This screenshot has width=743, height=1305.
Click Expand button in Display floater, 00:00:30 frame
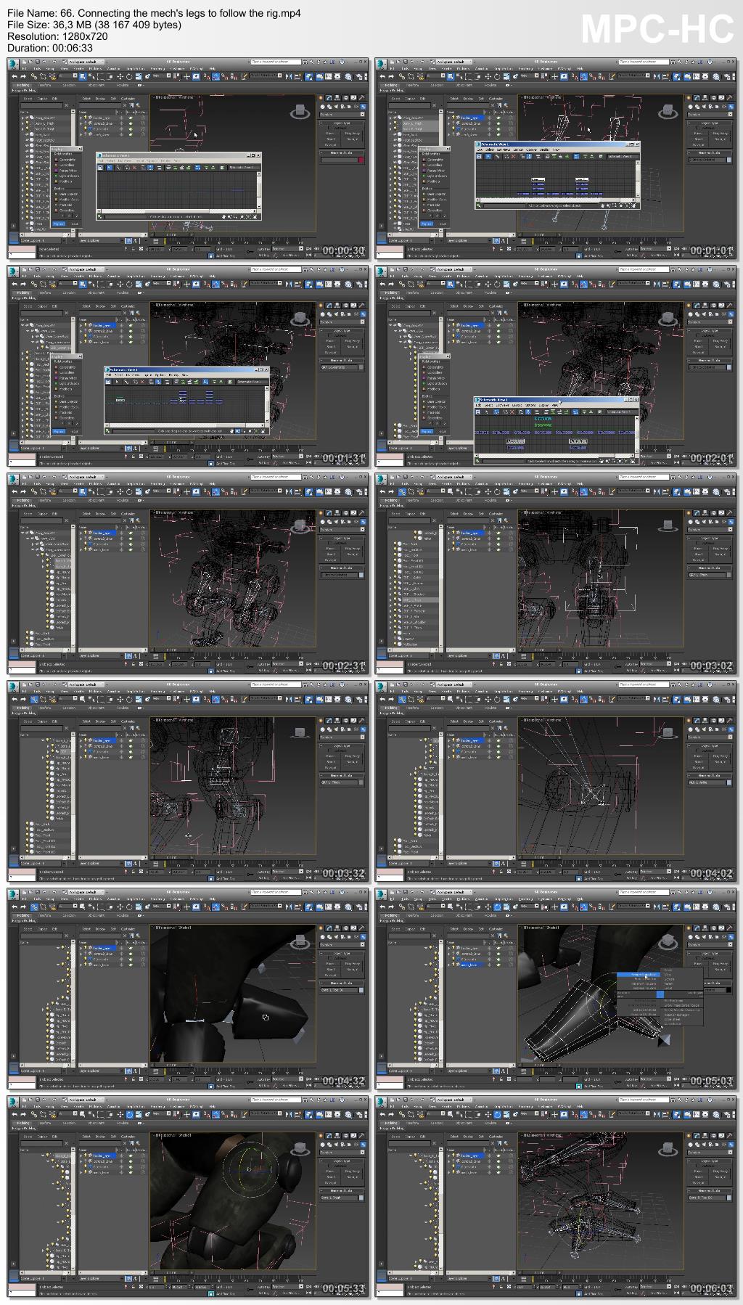coord(59,224)
